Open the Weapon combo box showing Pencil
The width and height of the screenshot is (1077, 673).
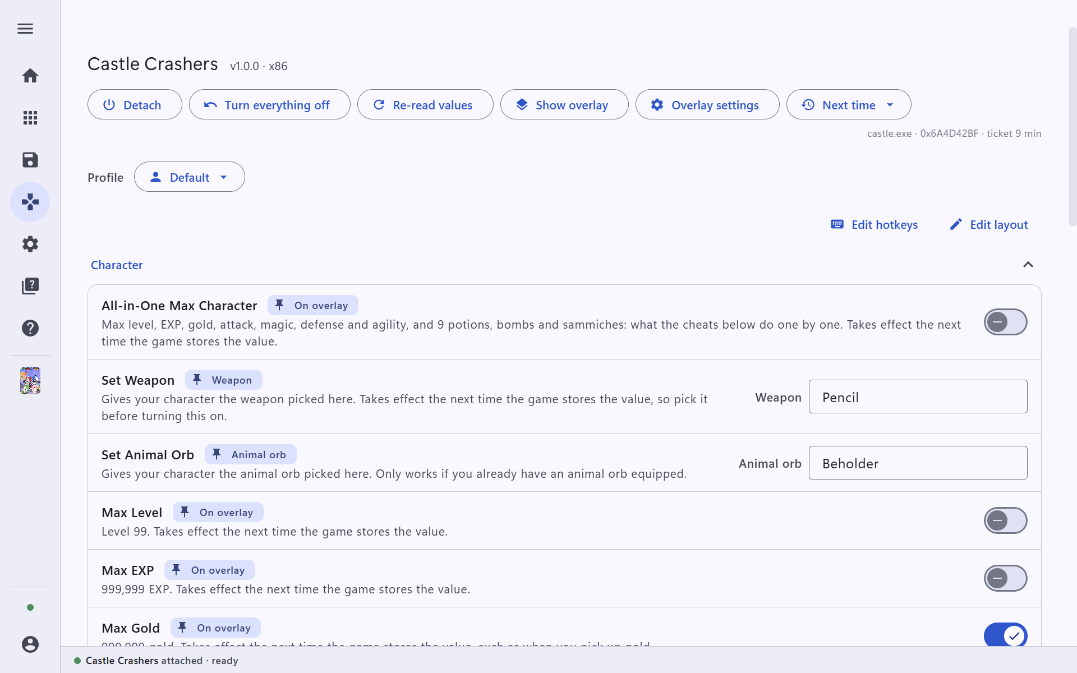coord(918,397)
